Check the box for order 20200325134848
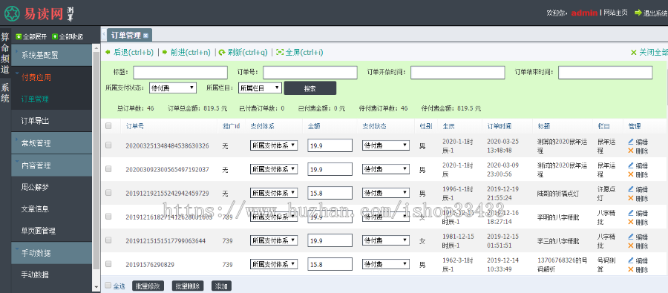This screenshot has width=668, height=293. pos(108,145)
